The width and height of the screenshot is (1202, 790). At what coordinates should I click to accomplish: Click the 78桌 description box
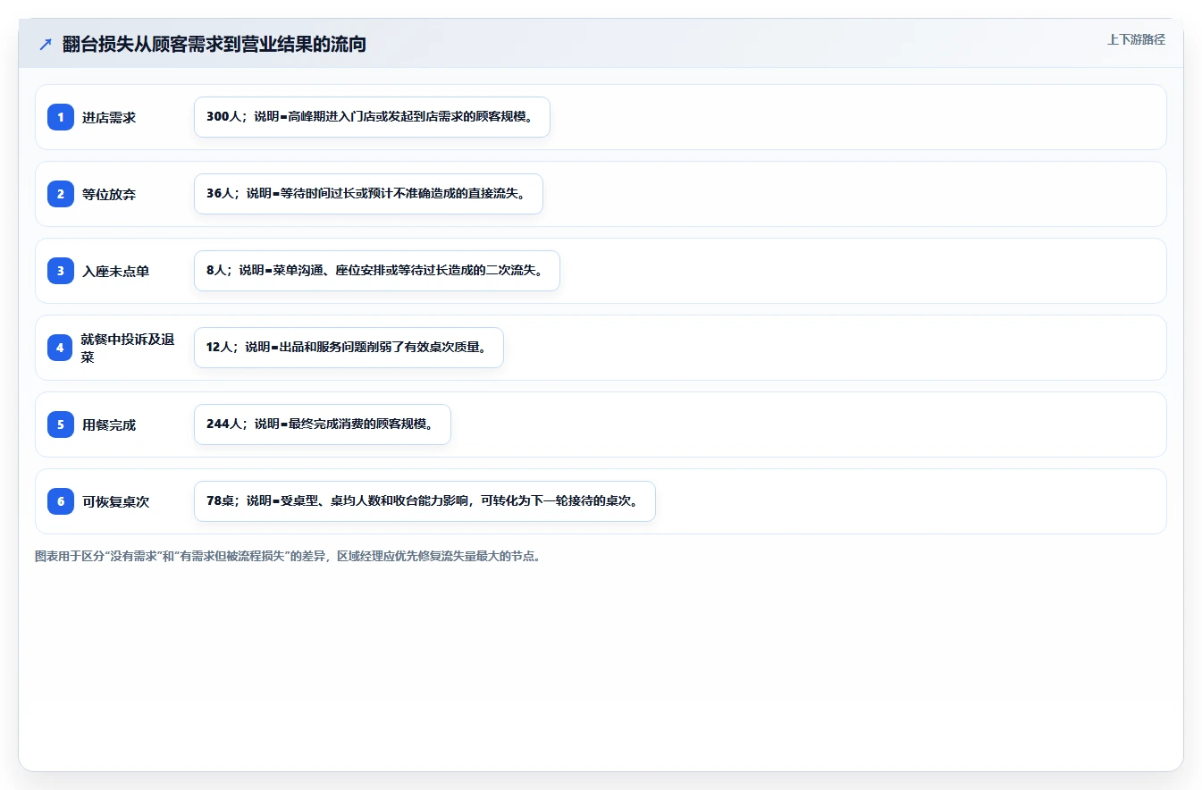point(424,501)
